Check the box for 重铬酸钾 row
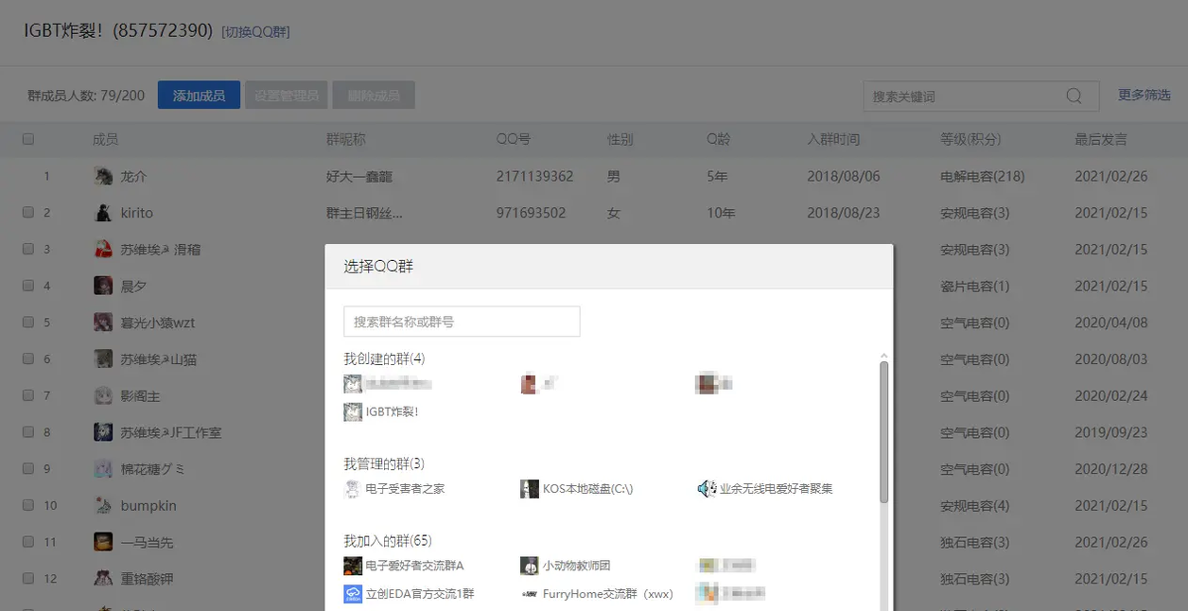 (x=28, y=578)
